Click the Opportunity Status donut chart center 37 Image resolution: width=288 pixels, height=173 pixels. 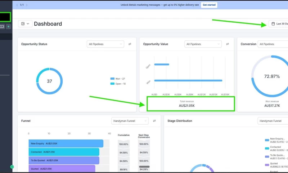click(49, 81)
